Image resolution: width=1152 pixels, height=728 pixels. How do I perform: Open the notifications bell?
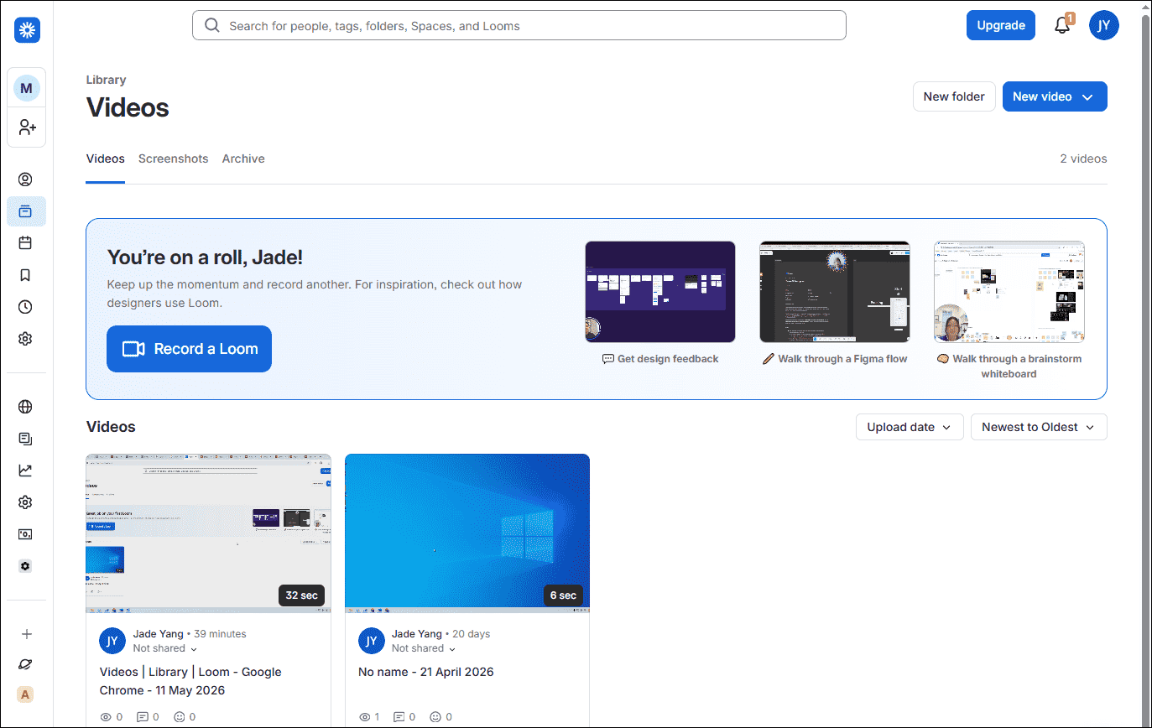point(1062,25)
